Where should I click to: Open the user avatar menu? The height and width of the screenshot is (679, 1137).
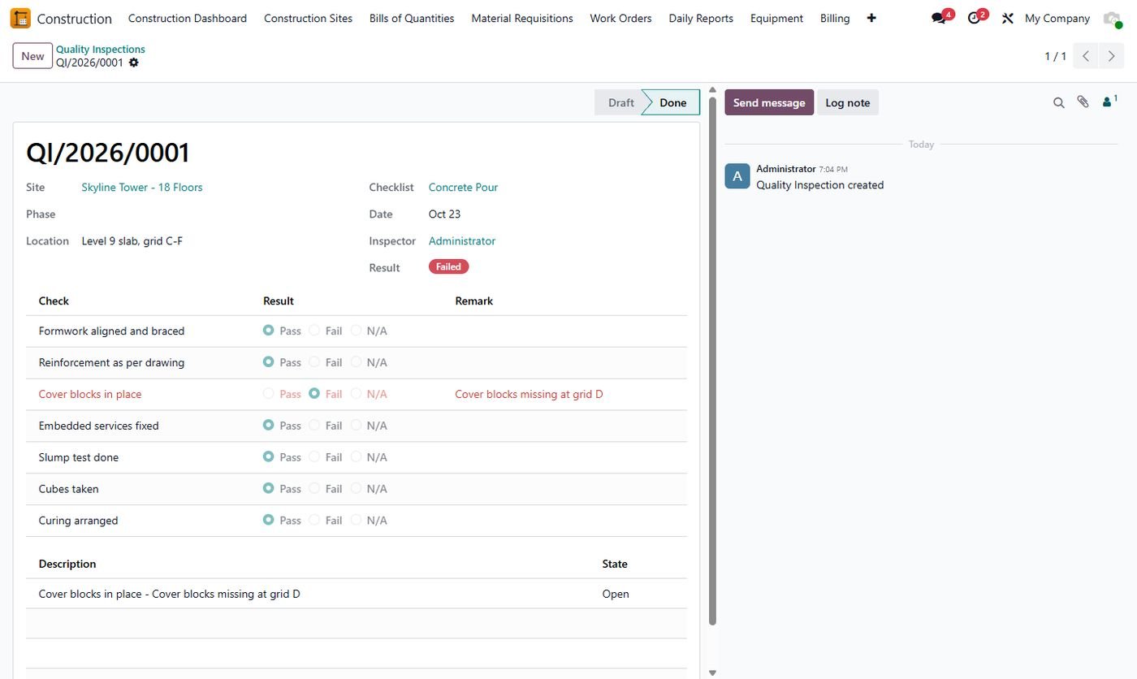1112,18
